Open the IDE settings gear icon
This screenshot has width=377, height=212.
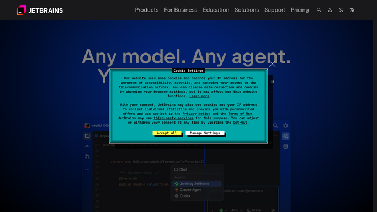(285, 125)
